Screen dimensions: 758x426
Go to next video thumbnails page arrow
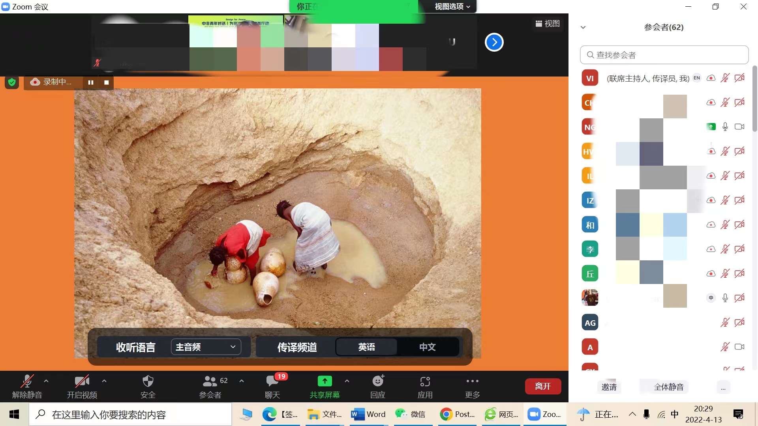[x=494, y=42]
